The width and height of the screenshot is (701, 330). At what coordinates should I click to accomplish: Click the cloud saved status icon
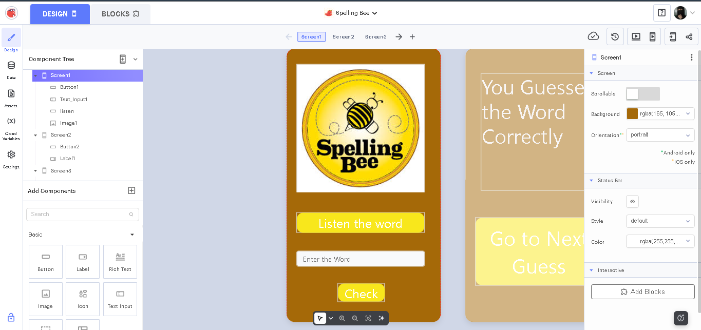point(593,36)
